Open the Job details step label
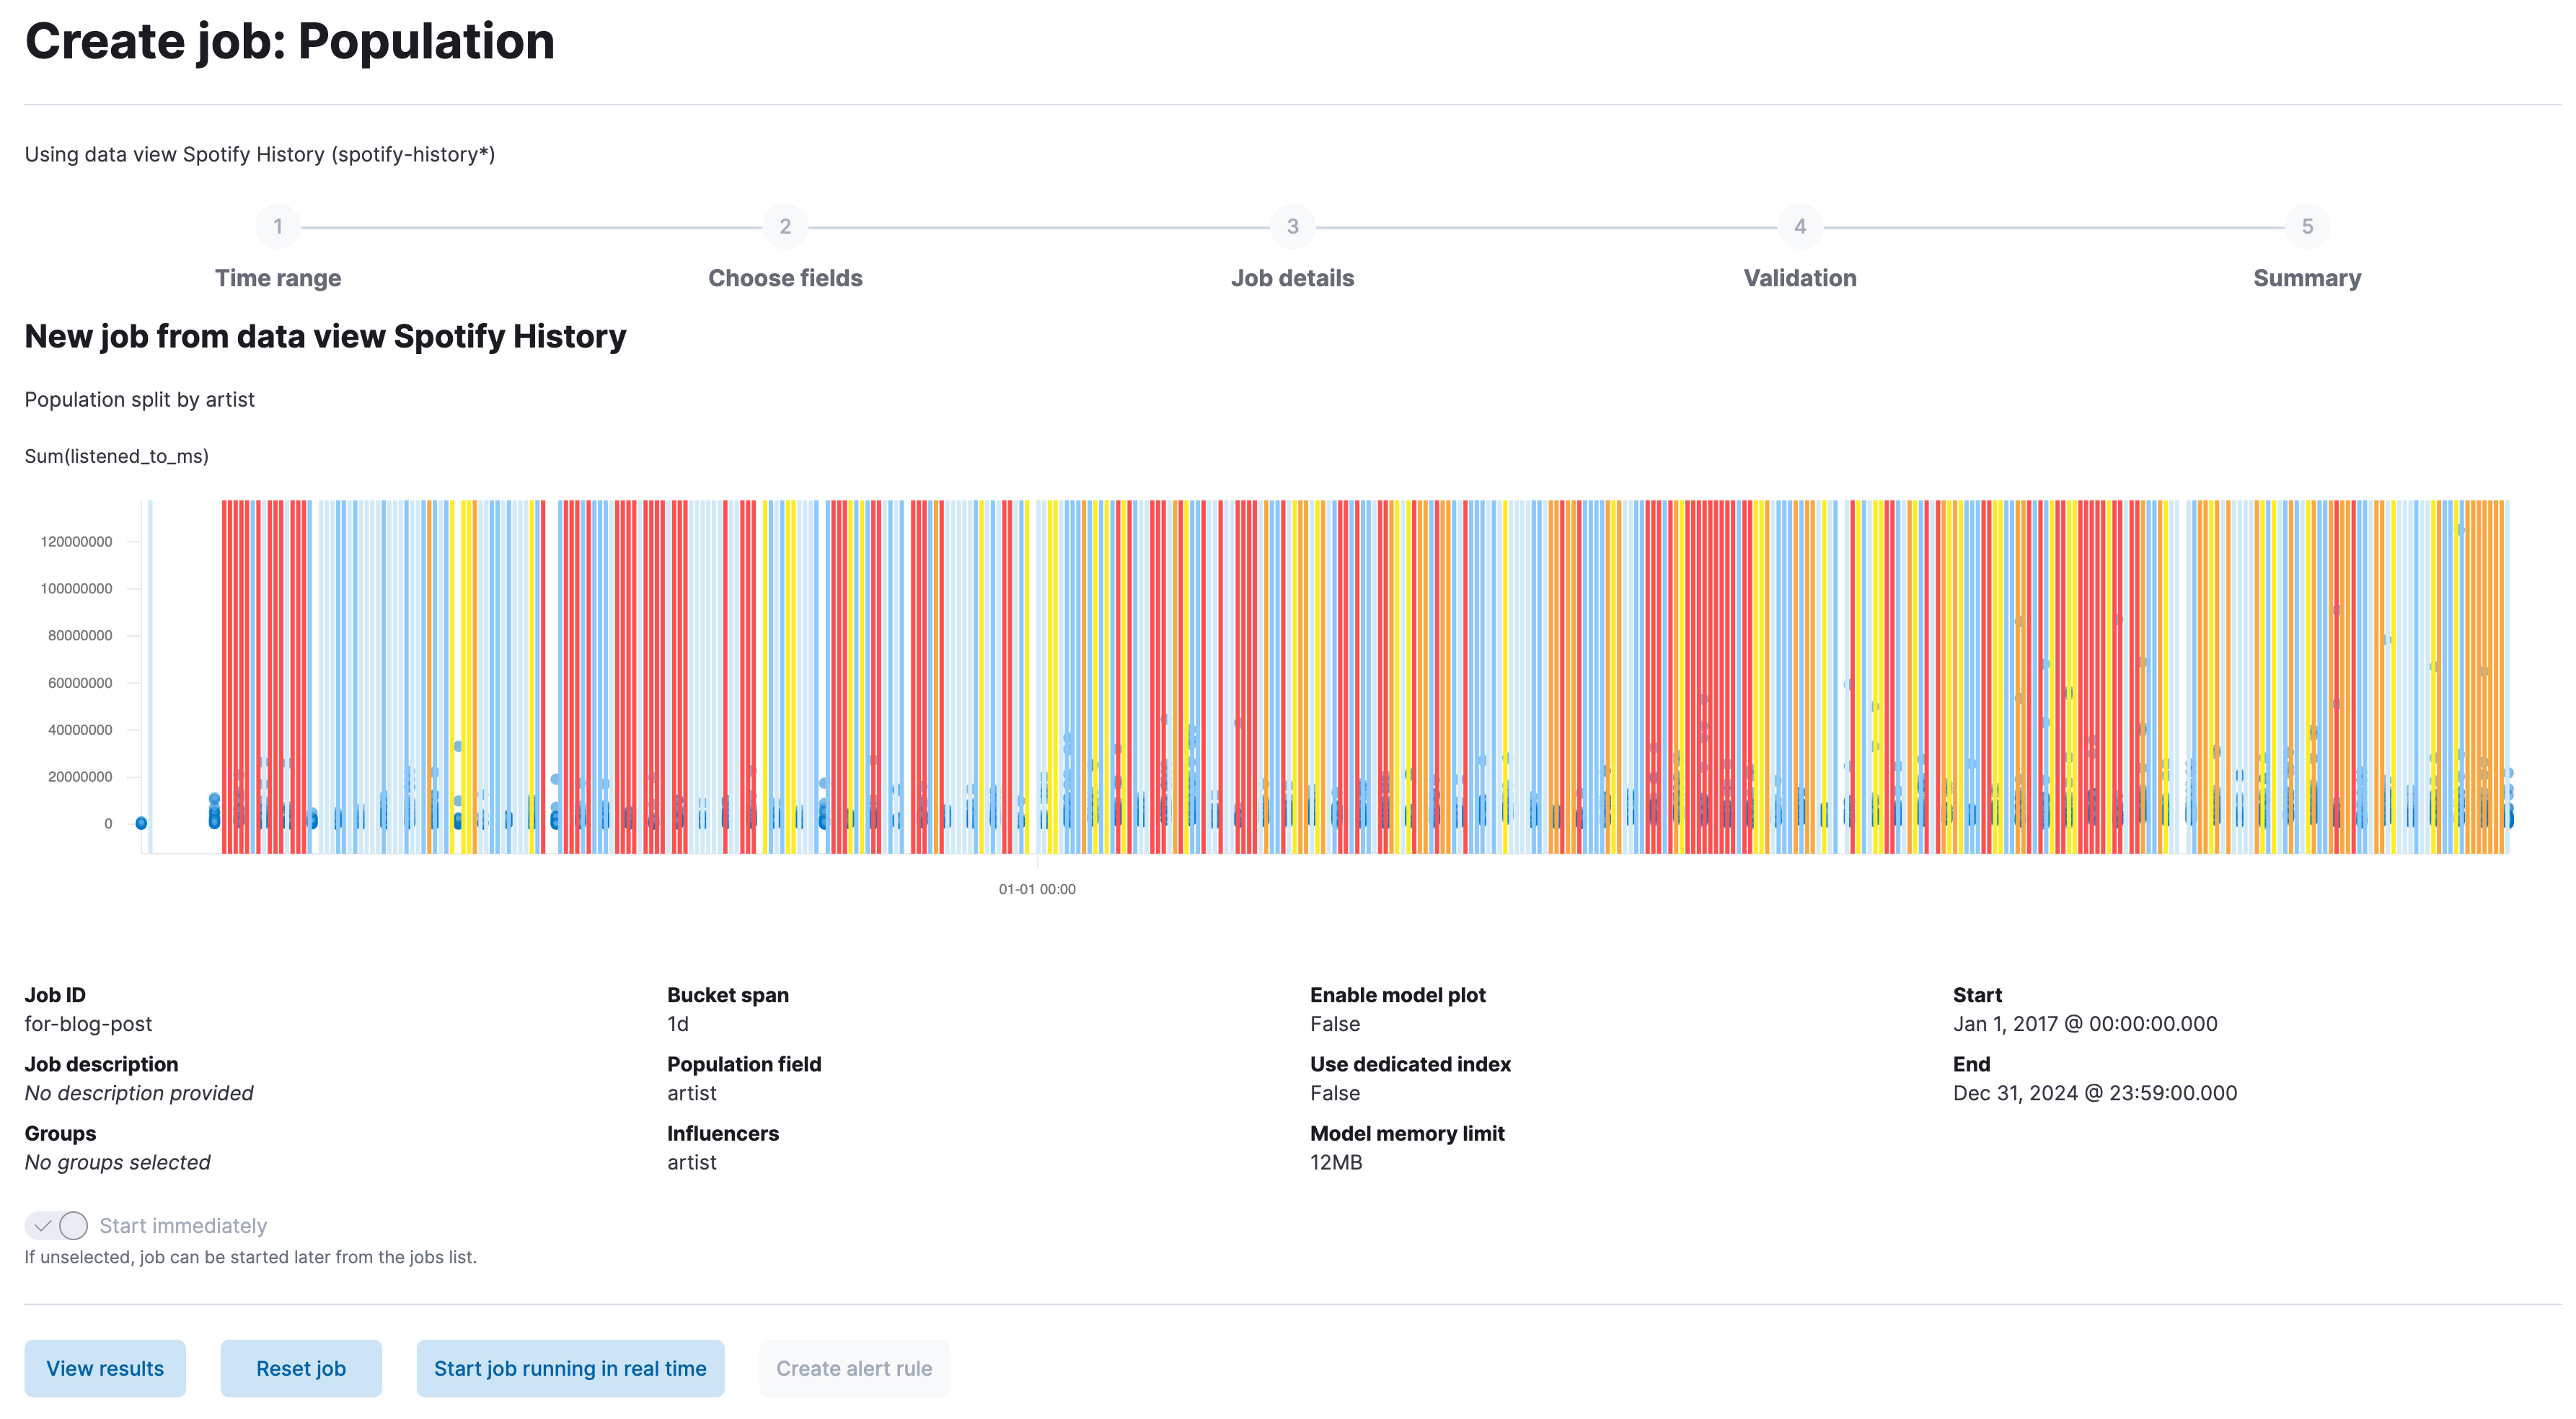2576x1419 pixels. (1292, 278)
